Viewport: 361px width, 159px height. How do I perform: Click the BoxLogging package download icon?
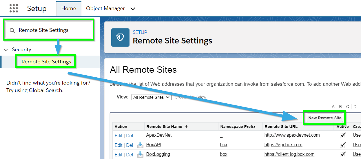click(x=140, y=154)
